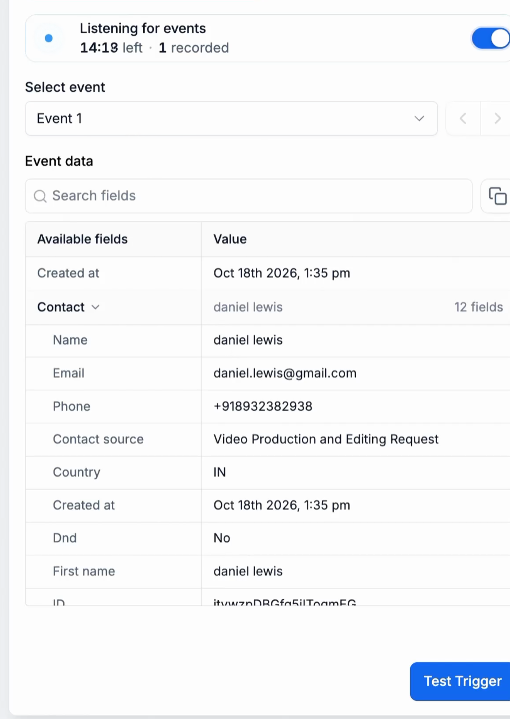
Task: Select the Country field label
Action: (76, 472)
